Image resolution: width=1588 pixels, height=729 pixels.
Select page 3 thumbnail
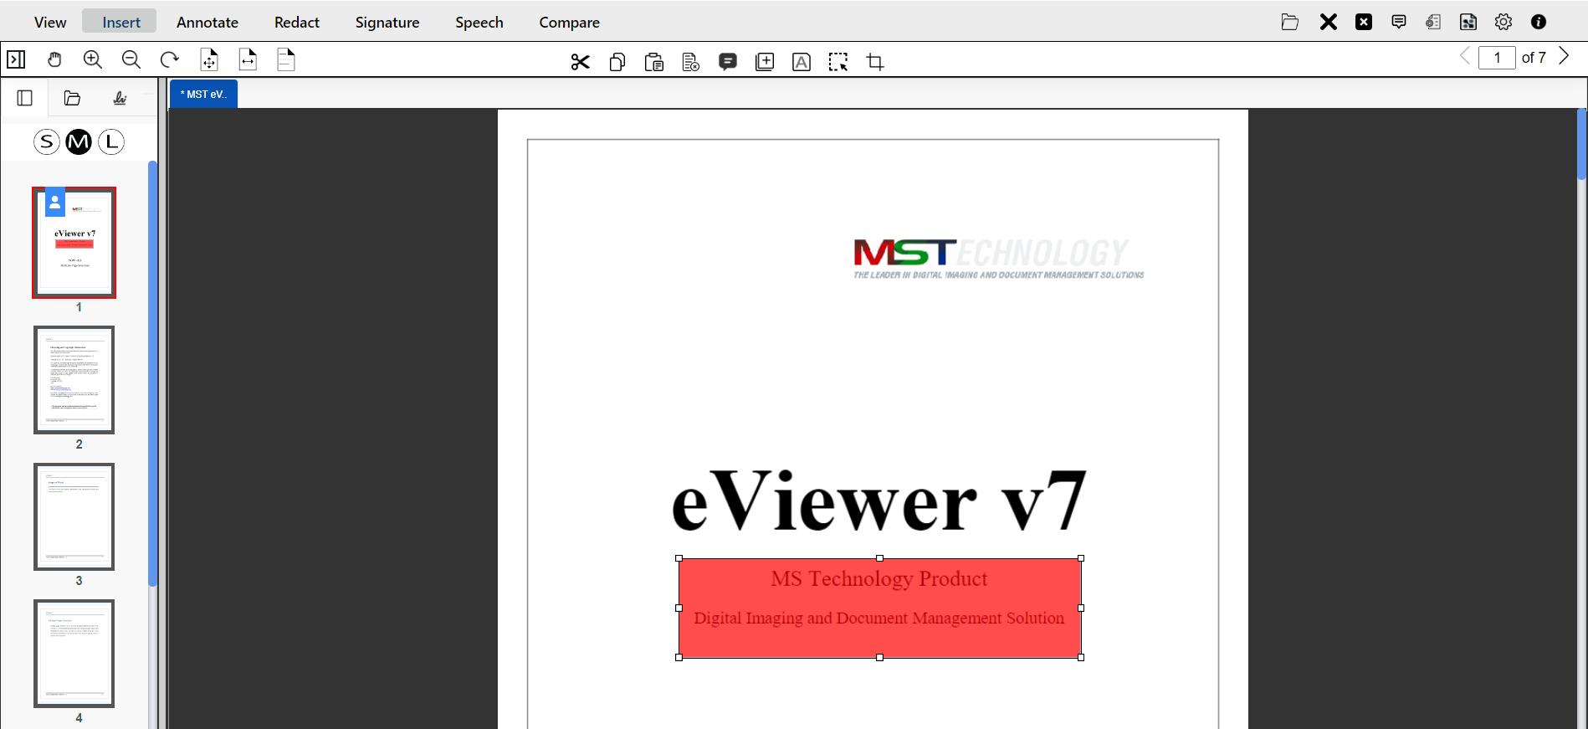(x=74, y=516)
